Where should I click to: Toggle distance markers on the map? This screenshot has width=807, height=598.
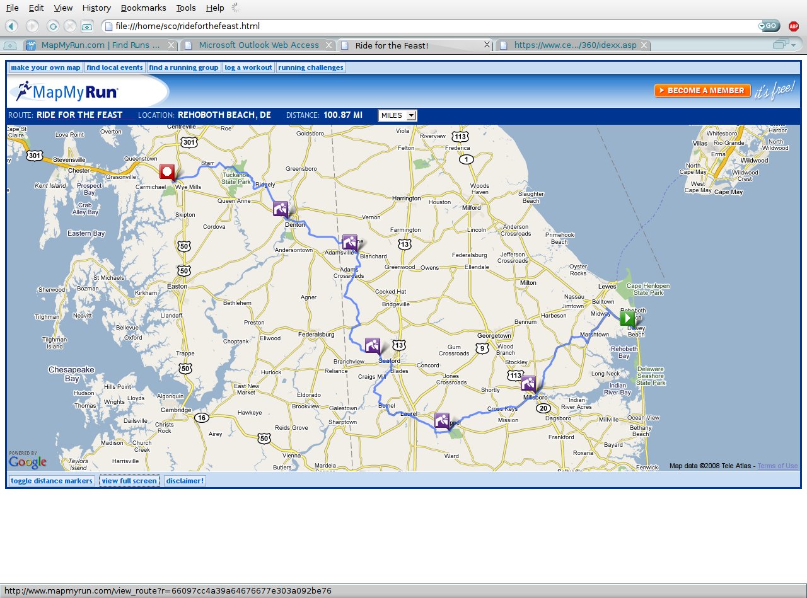click(52, 481)
